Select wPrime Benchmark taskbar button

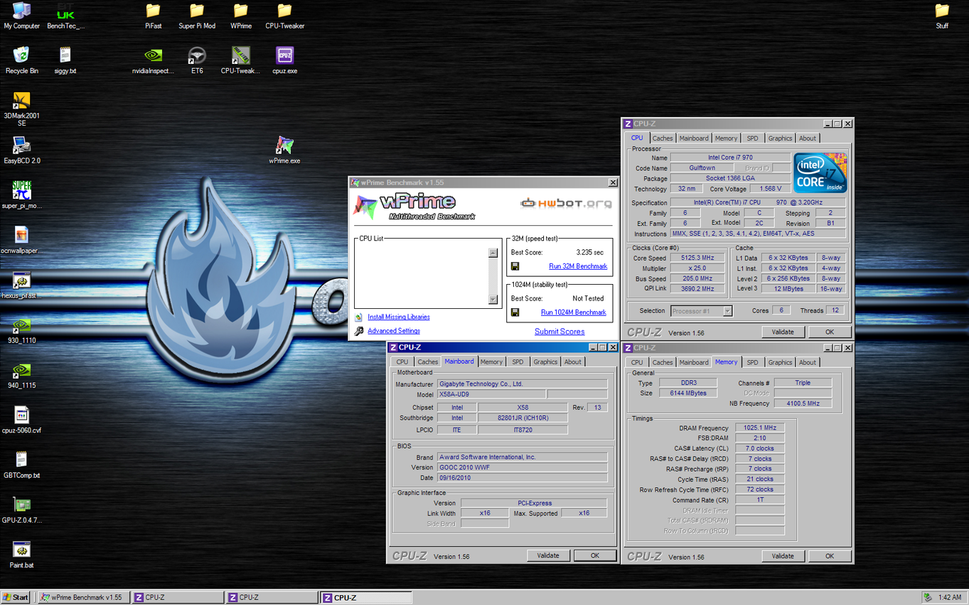tap(83, 597)
